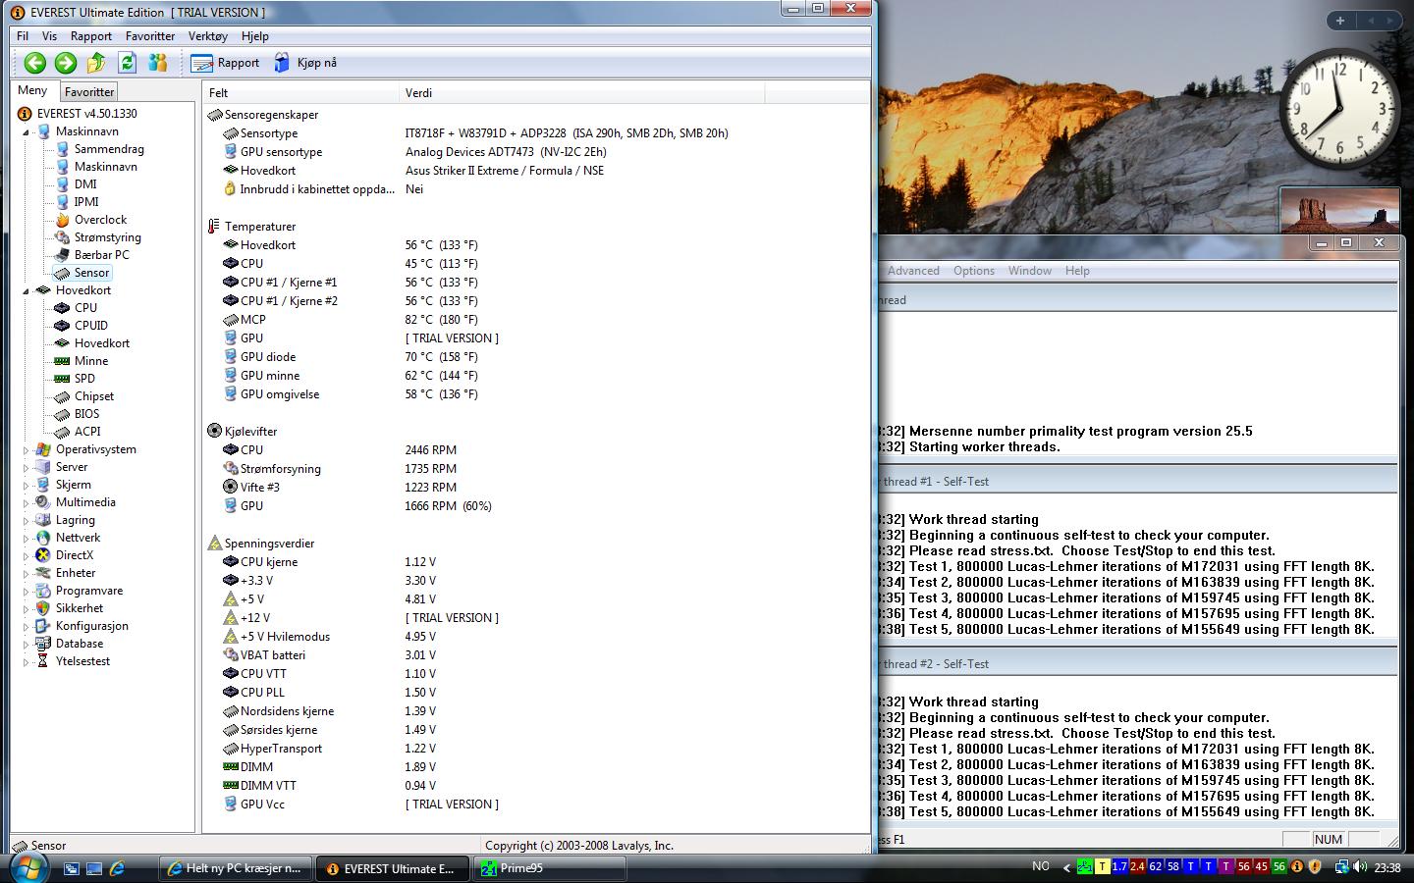Click the green Forward arrow toolbar icon
Screen dimensions: 1414x883
(66, 63)
